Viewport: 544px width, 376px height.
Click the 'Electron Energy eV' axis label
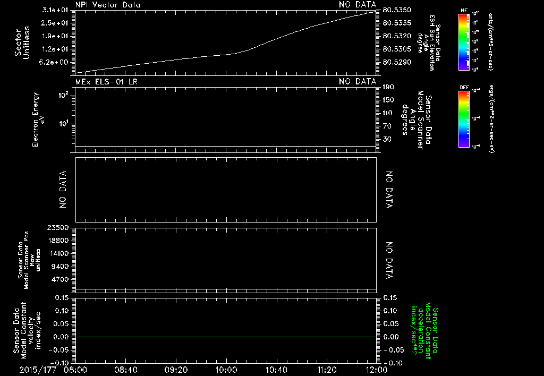click(x=38, y=119)
